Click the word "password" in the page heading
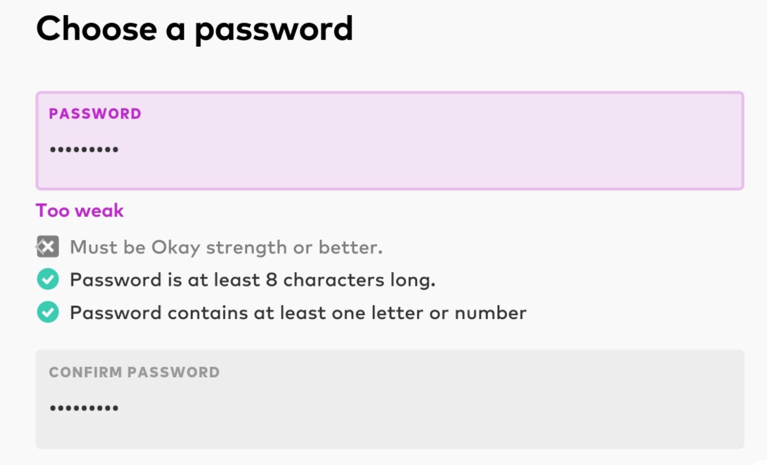The width and height of the screenshot is (767, 465). [274, 28]
